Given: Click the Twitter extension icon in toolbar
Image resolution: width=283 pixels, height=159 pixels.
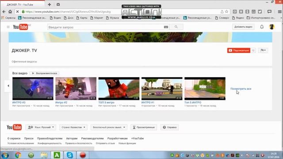Looking at the screenshot, I should coord(260,11).
